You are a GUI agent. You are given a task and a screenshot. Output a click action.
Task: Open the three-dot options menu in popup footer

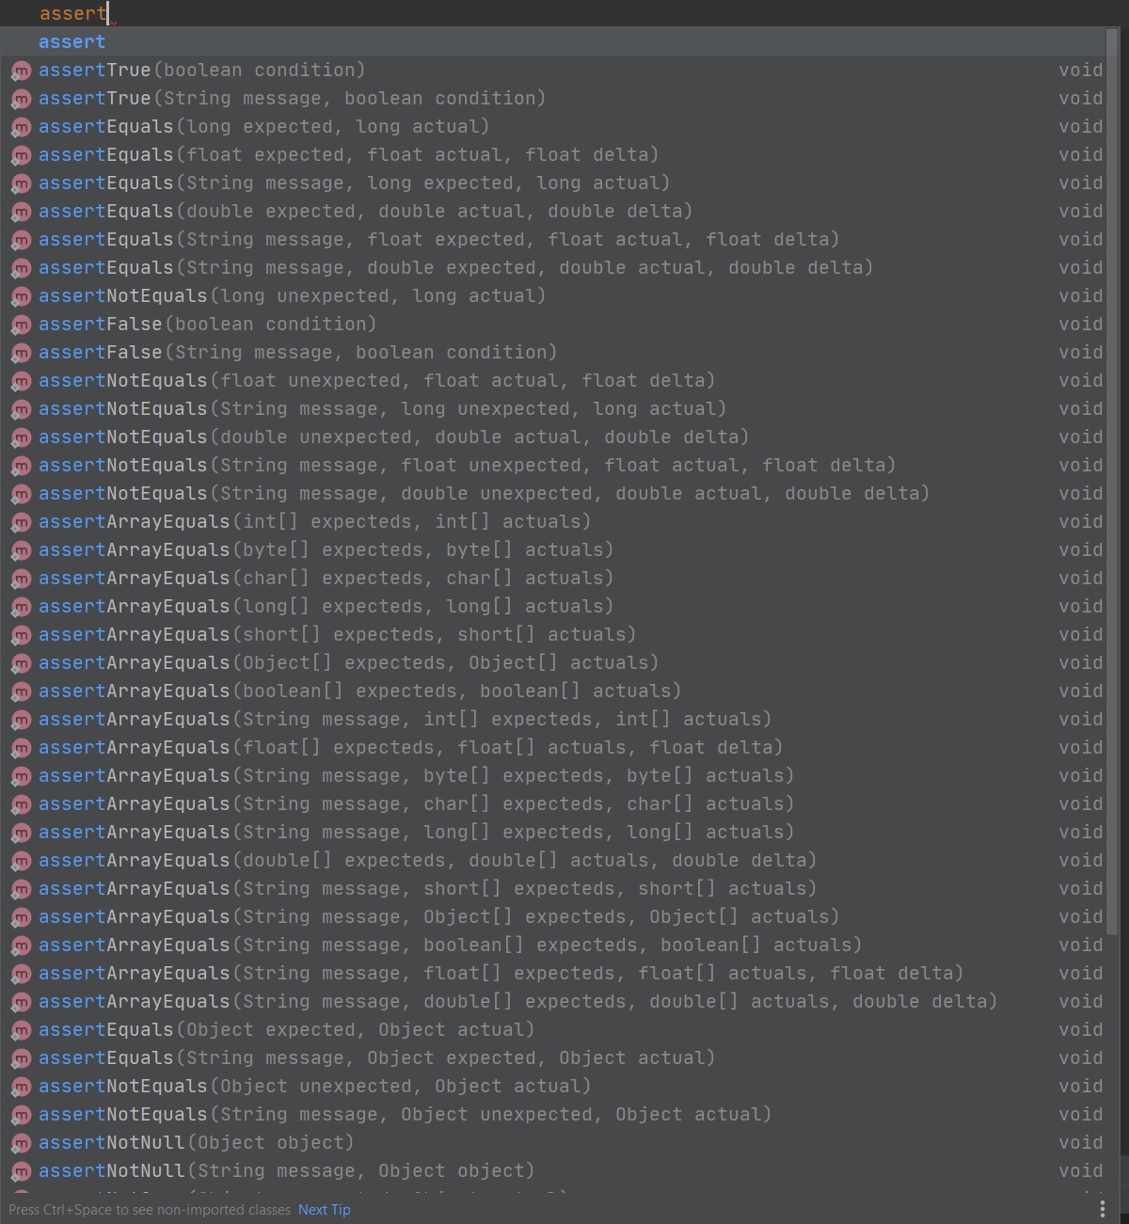pos(1102,1209)
